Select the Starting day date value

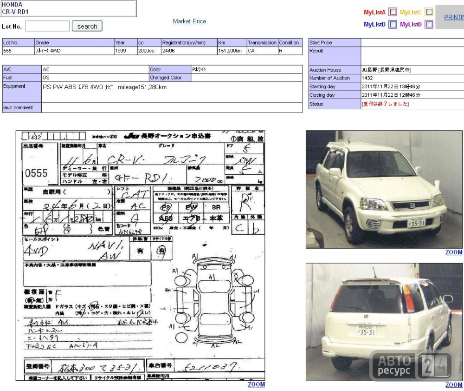[x=391, y=86]
